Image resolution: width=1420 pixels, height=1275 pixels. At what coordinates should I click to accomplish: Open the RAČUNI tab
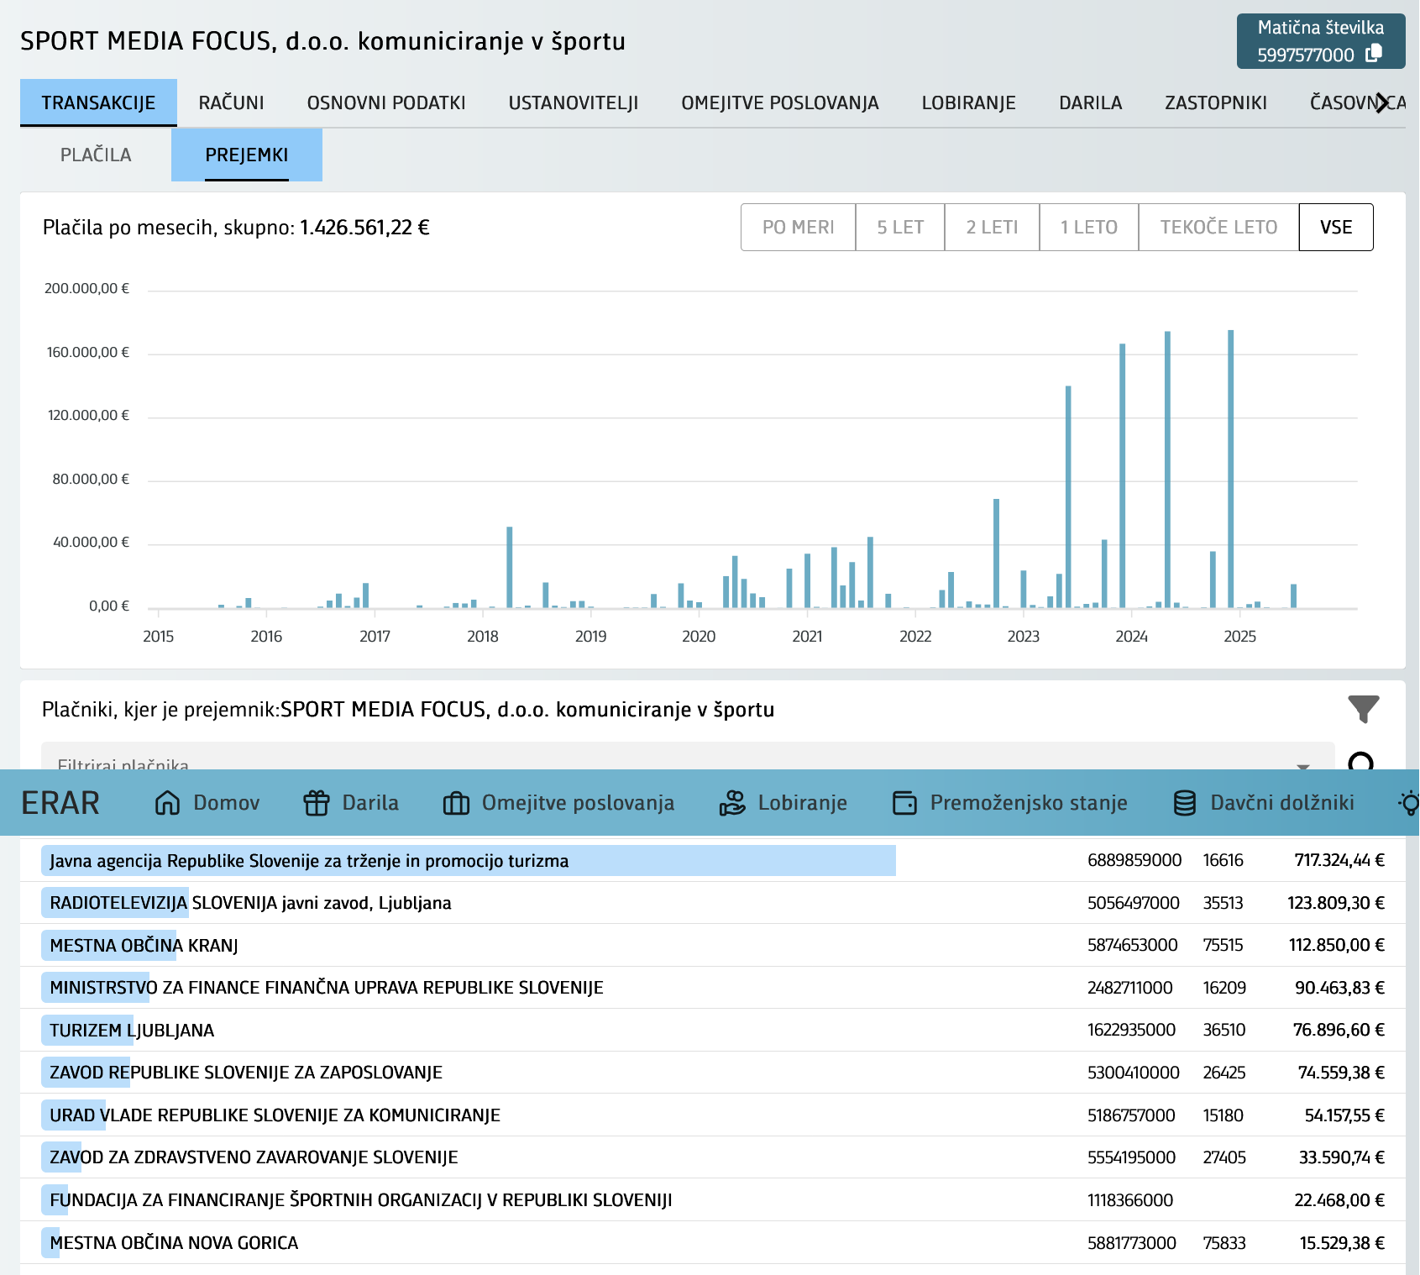[232, 102]
